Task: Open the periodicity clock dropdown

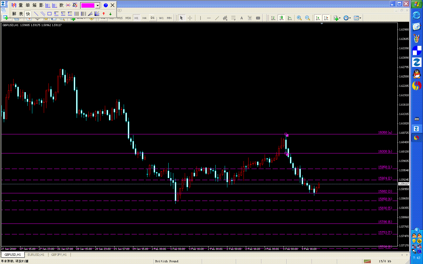Action: [x=347, y=18]
